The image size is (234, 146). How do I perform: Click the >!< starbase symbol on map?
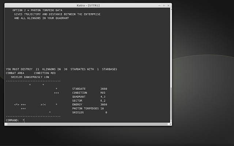point(43,105)
